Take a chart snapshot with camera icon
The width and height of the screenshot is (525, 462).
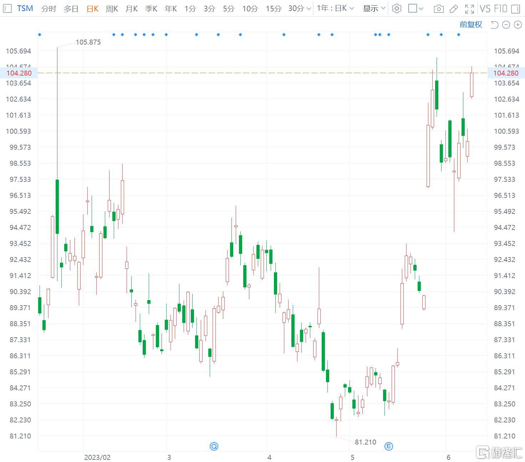439,9
